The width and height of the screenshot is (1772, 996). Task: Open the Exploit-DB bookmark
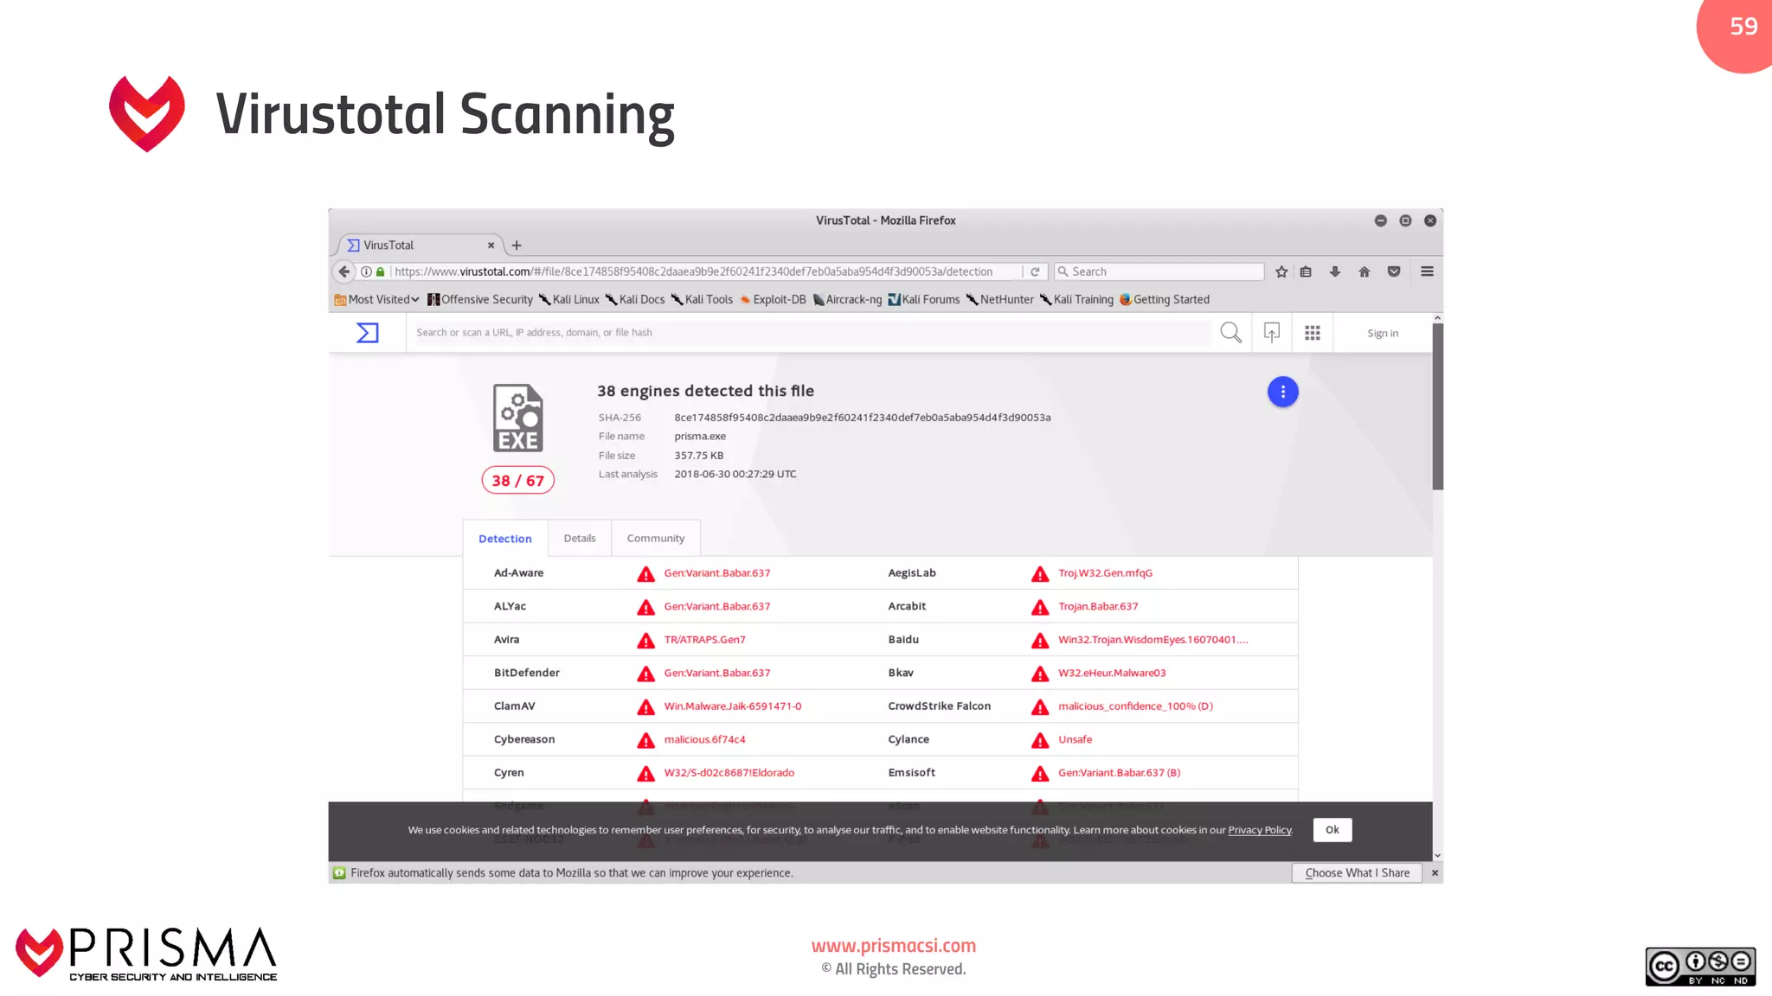tap(773, 300)
